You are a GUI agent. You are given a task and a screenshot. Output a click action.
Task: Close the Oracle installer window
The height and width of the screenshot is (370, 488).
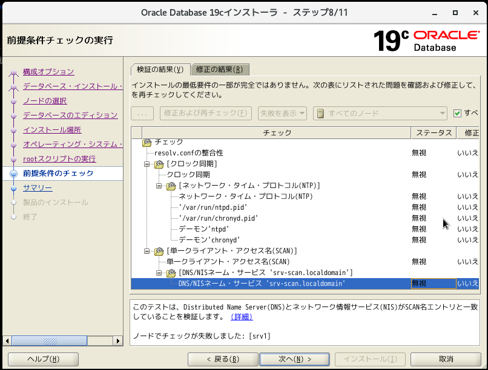[475, 13]
